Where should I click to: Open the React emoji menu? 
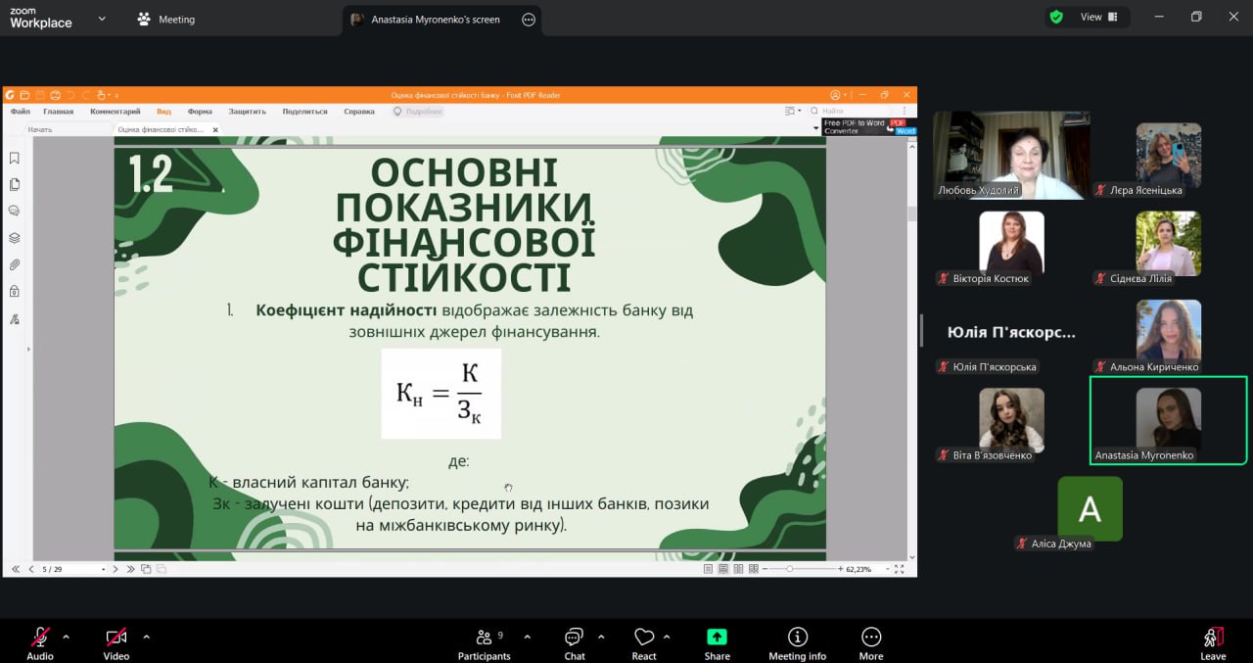point(644,642)
